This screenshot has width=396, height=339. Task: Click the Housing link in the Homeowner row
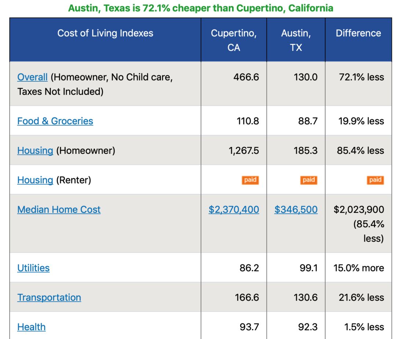click(35, 151)
